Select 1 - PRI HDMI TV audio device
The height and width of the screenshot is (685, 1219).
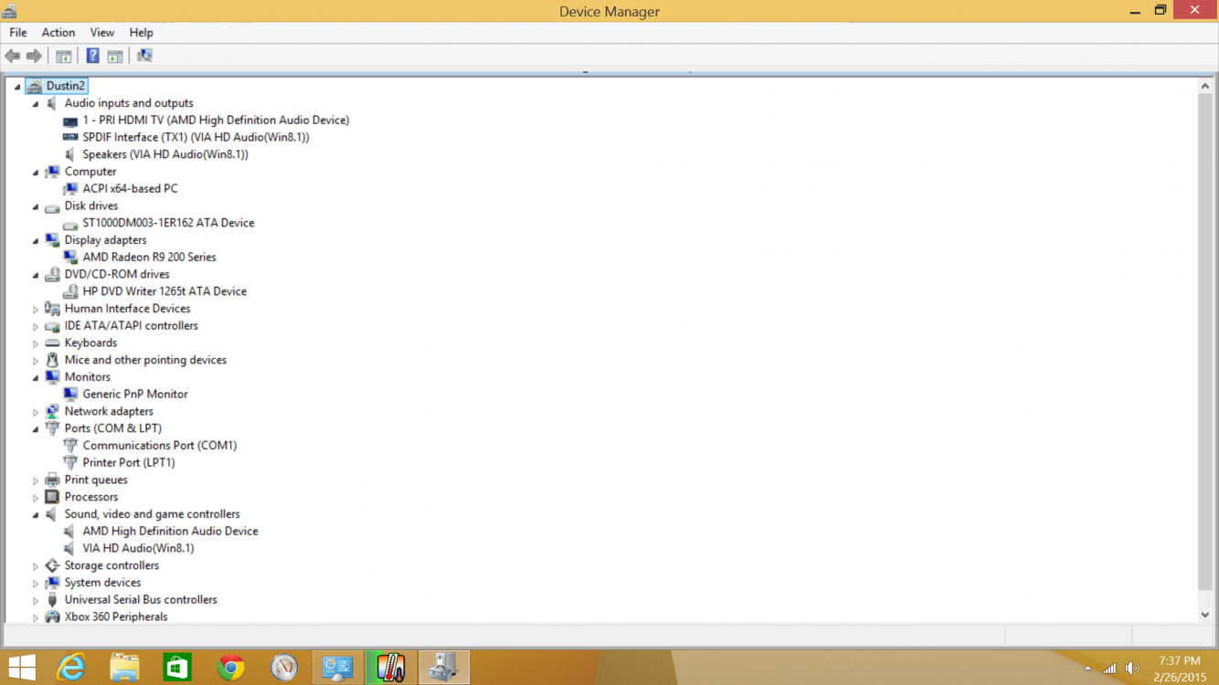[216, 120]
